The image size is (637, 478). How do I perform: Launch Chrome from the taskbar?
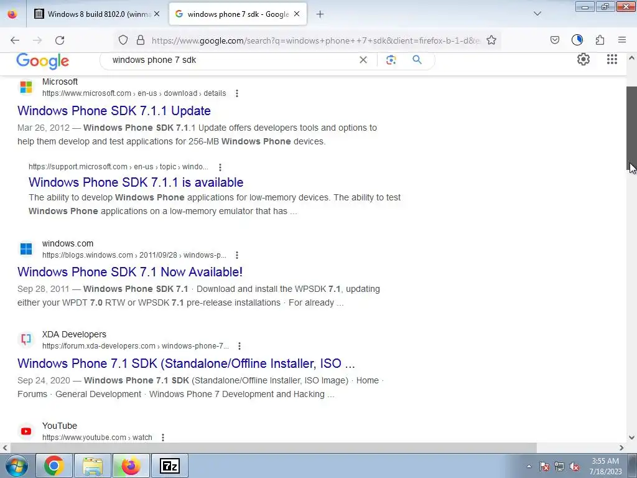pos(54,466)
